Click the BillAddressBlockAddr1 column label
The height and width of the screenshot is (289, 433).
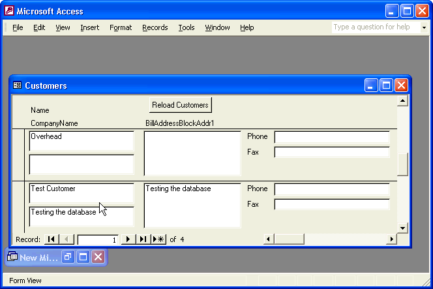click(x=180, y=123)
